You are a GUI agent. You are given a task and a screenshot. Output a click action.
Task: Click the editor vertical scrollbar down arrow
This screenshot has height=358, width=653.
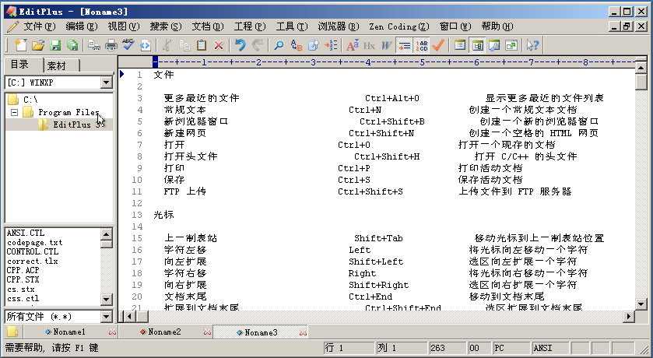click(641, 304)
